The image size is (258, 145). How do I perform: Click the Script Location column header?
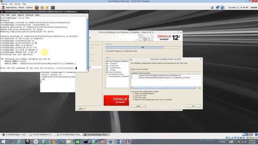(169, 73)
